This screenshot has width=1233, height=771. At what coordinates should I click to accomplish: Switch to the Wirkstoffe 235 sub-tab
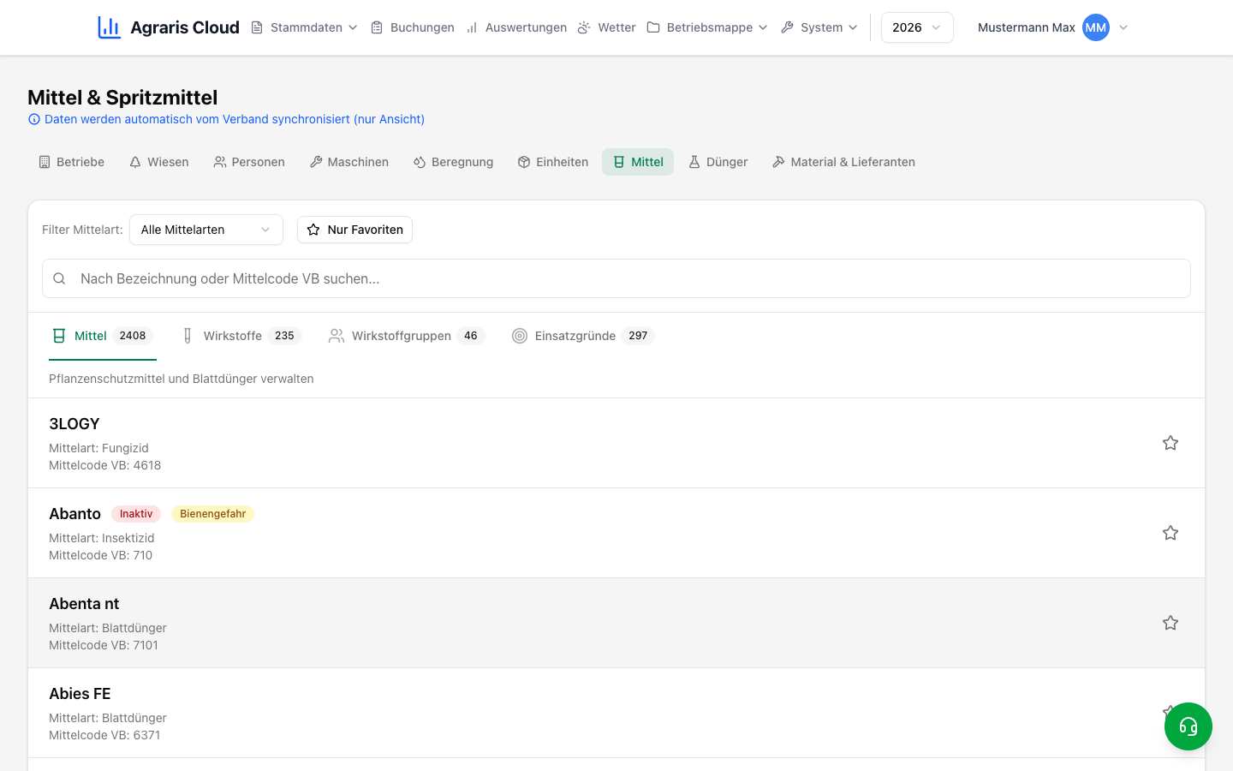[241, 336]
